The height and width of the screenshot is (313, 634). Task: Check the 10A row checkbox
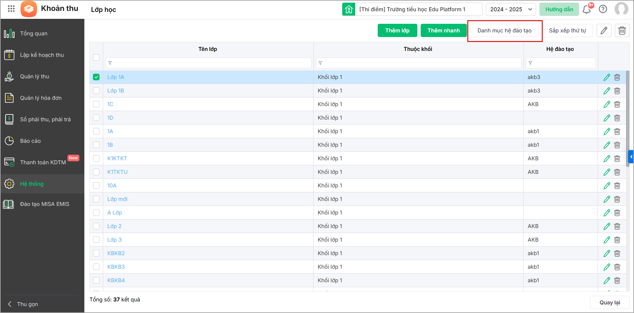96,185
